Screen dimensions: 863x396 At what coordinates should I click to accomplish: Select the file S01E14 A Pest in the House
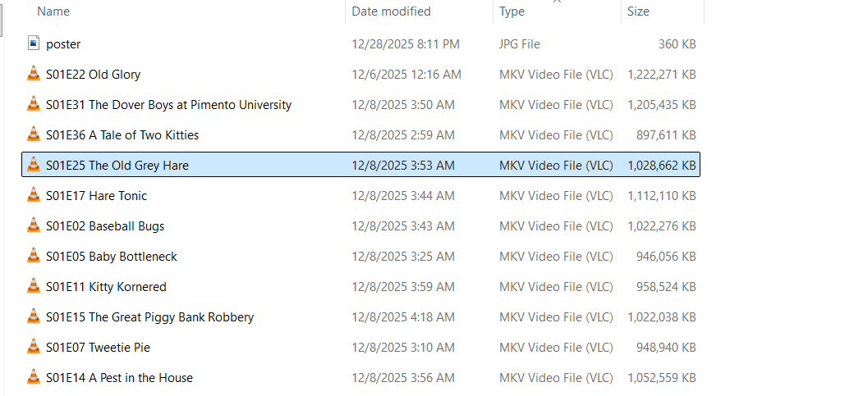coord(119,378)
